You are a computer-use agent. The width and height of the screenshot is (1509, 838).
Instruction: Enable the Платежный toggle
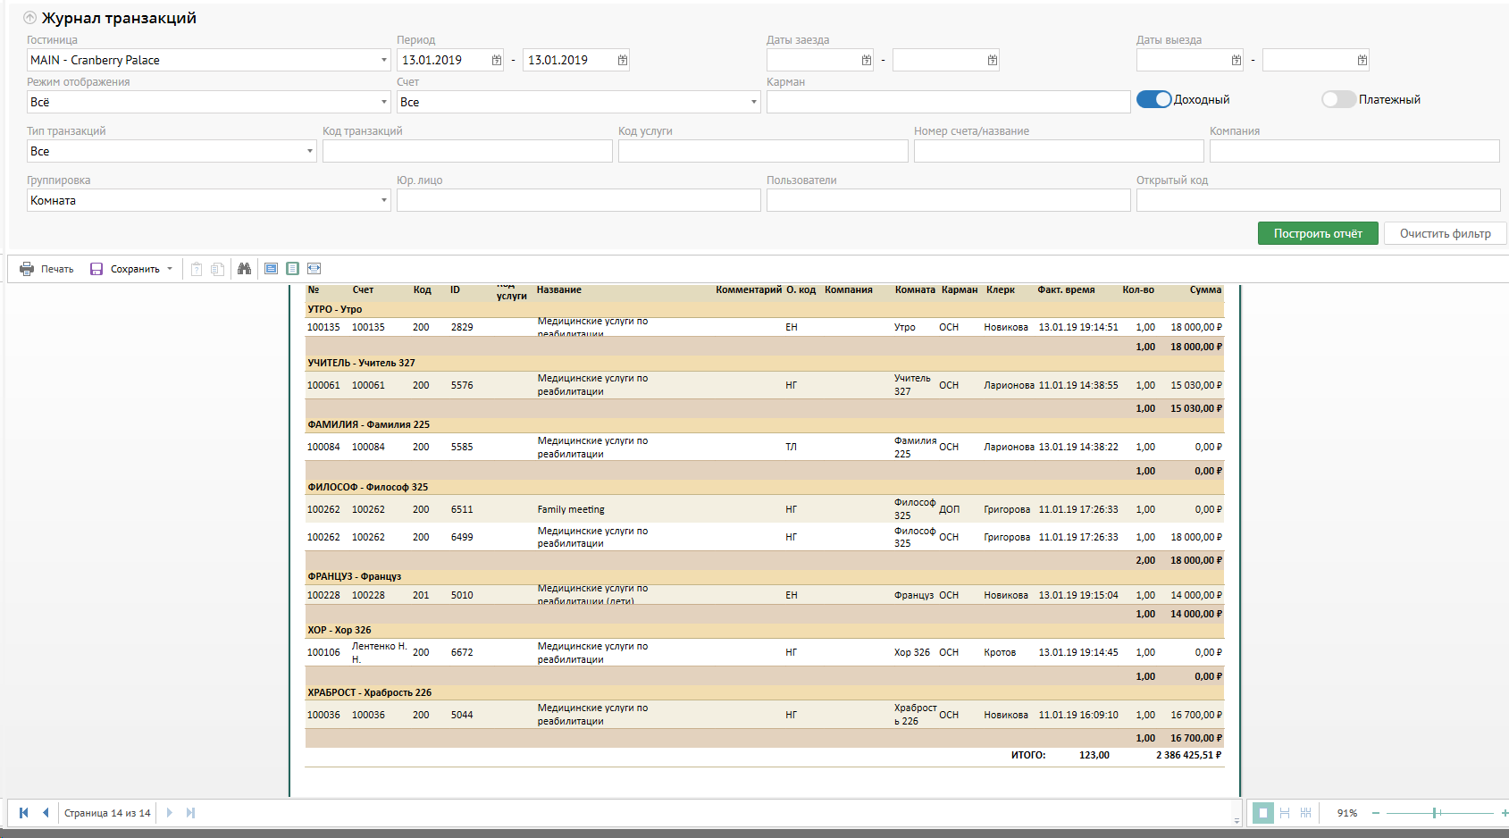(x=1338, y=100)
